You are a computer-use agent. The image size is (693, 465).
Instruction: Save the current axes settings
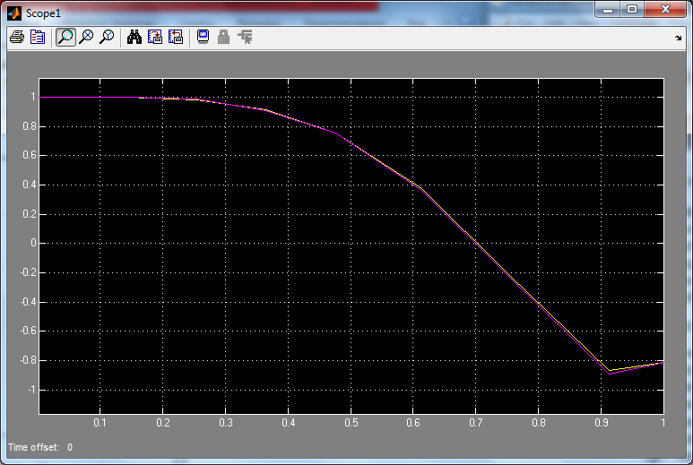155,37
